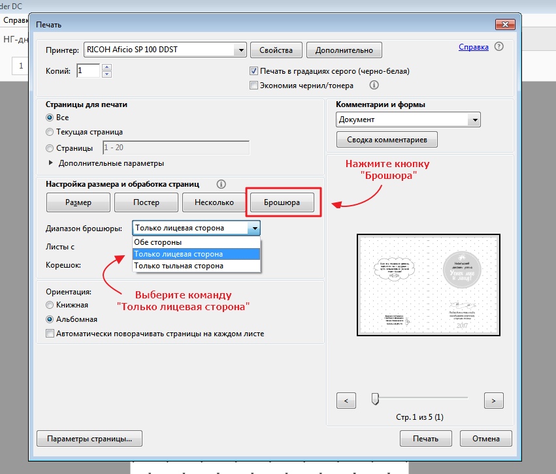This screenshot has height=474, width=556.
Task: Click the page number box in Reader window
Action: point(20,65)
